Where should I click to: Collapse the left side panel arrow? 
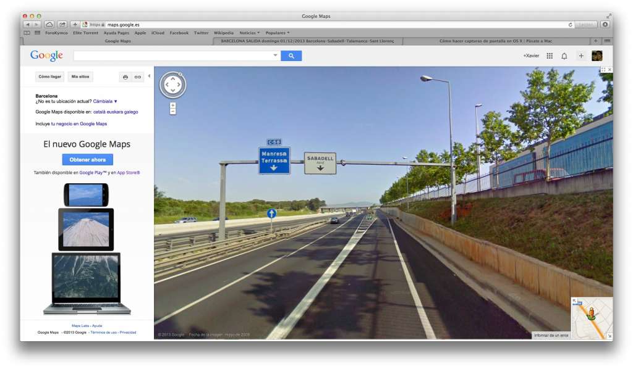149,76
